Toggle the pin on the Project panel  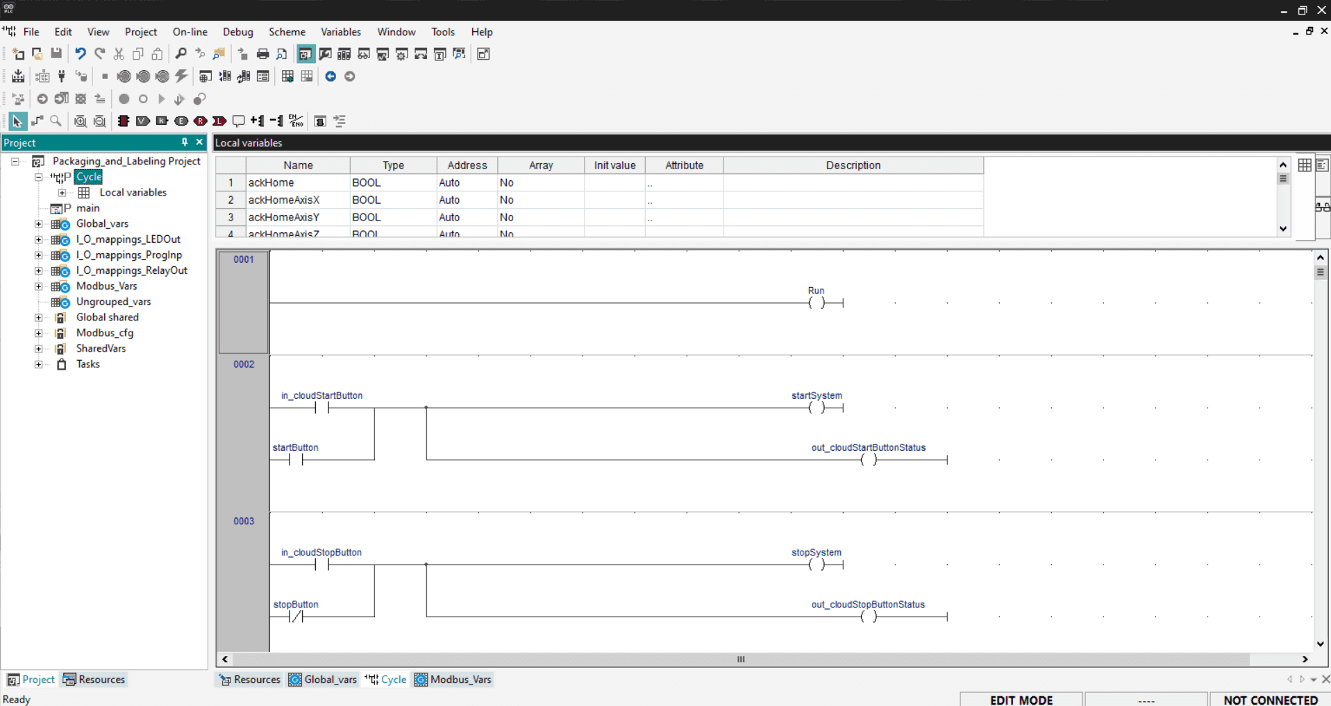(x=184, y=142)
